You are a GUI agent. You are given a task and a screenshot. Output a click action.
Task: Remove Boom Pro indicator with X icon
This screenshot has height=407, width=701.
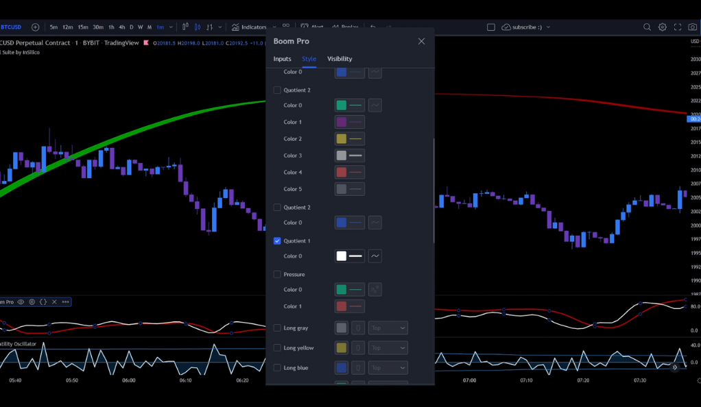pos(54,301)
